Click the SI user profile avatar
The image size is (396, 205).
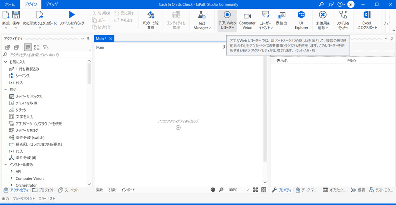coord(351,4)
